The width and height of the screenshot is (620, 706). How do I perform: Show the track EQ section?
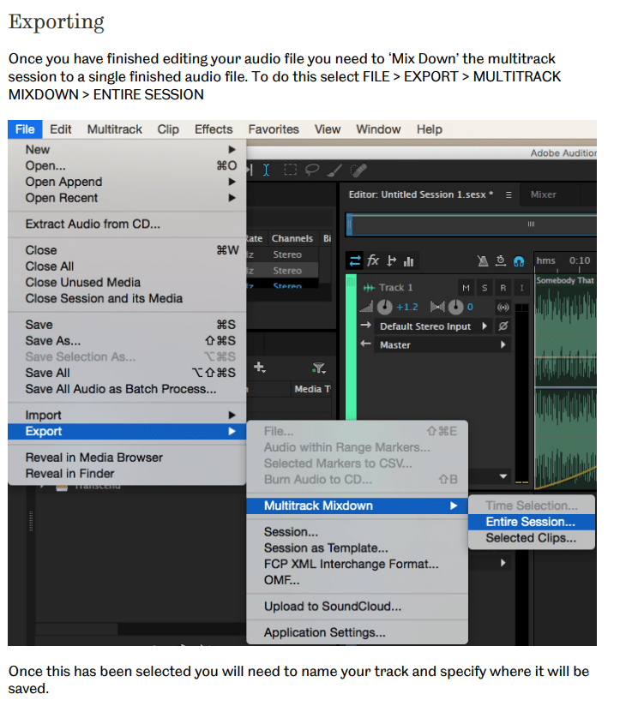click(x=409, y=261)
